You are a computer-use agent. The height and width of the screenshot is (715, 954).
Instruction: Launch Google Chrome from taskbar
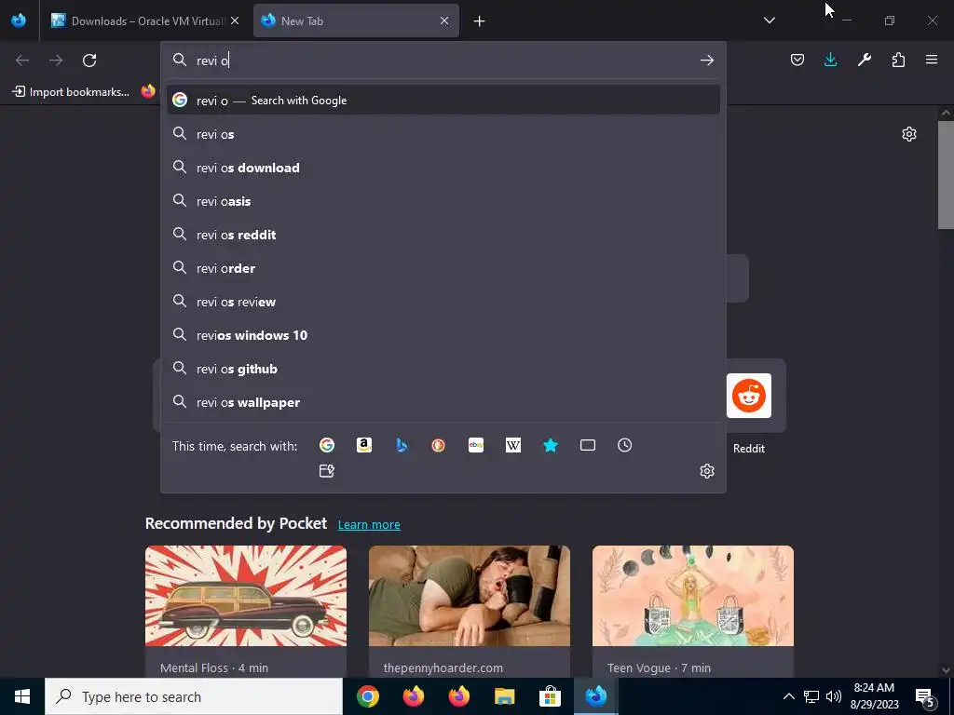pyautogui.click(x=367, y=696)
